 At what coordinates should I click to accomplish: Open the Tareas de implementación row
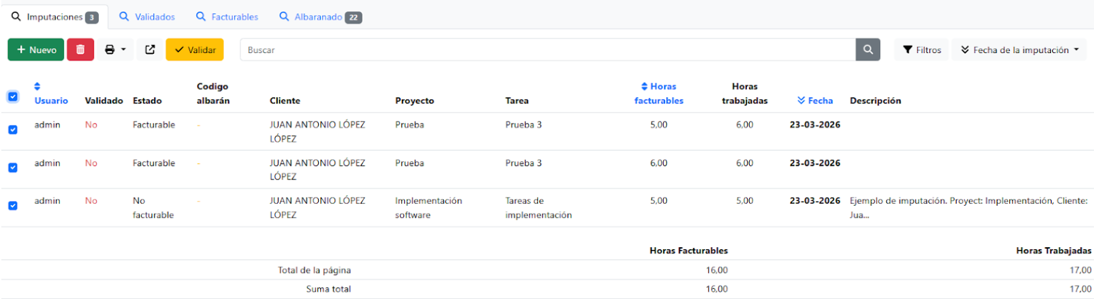(x=538, y=208)
